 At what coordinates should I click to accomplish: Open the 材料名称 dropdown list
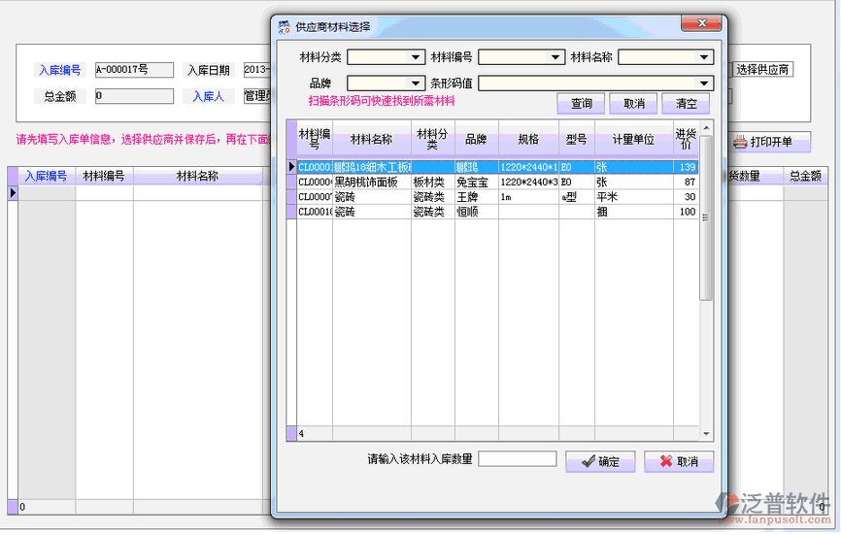click(705, 57)
